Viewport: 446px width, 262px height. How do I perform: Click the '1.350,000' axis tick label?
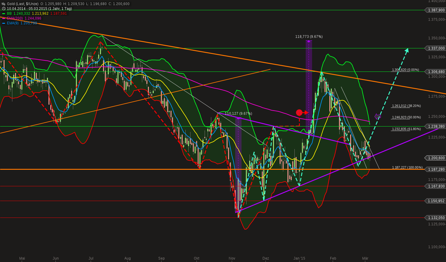click(x=436, y=38)
